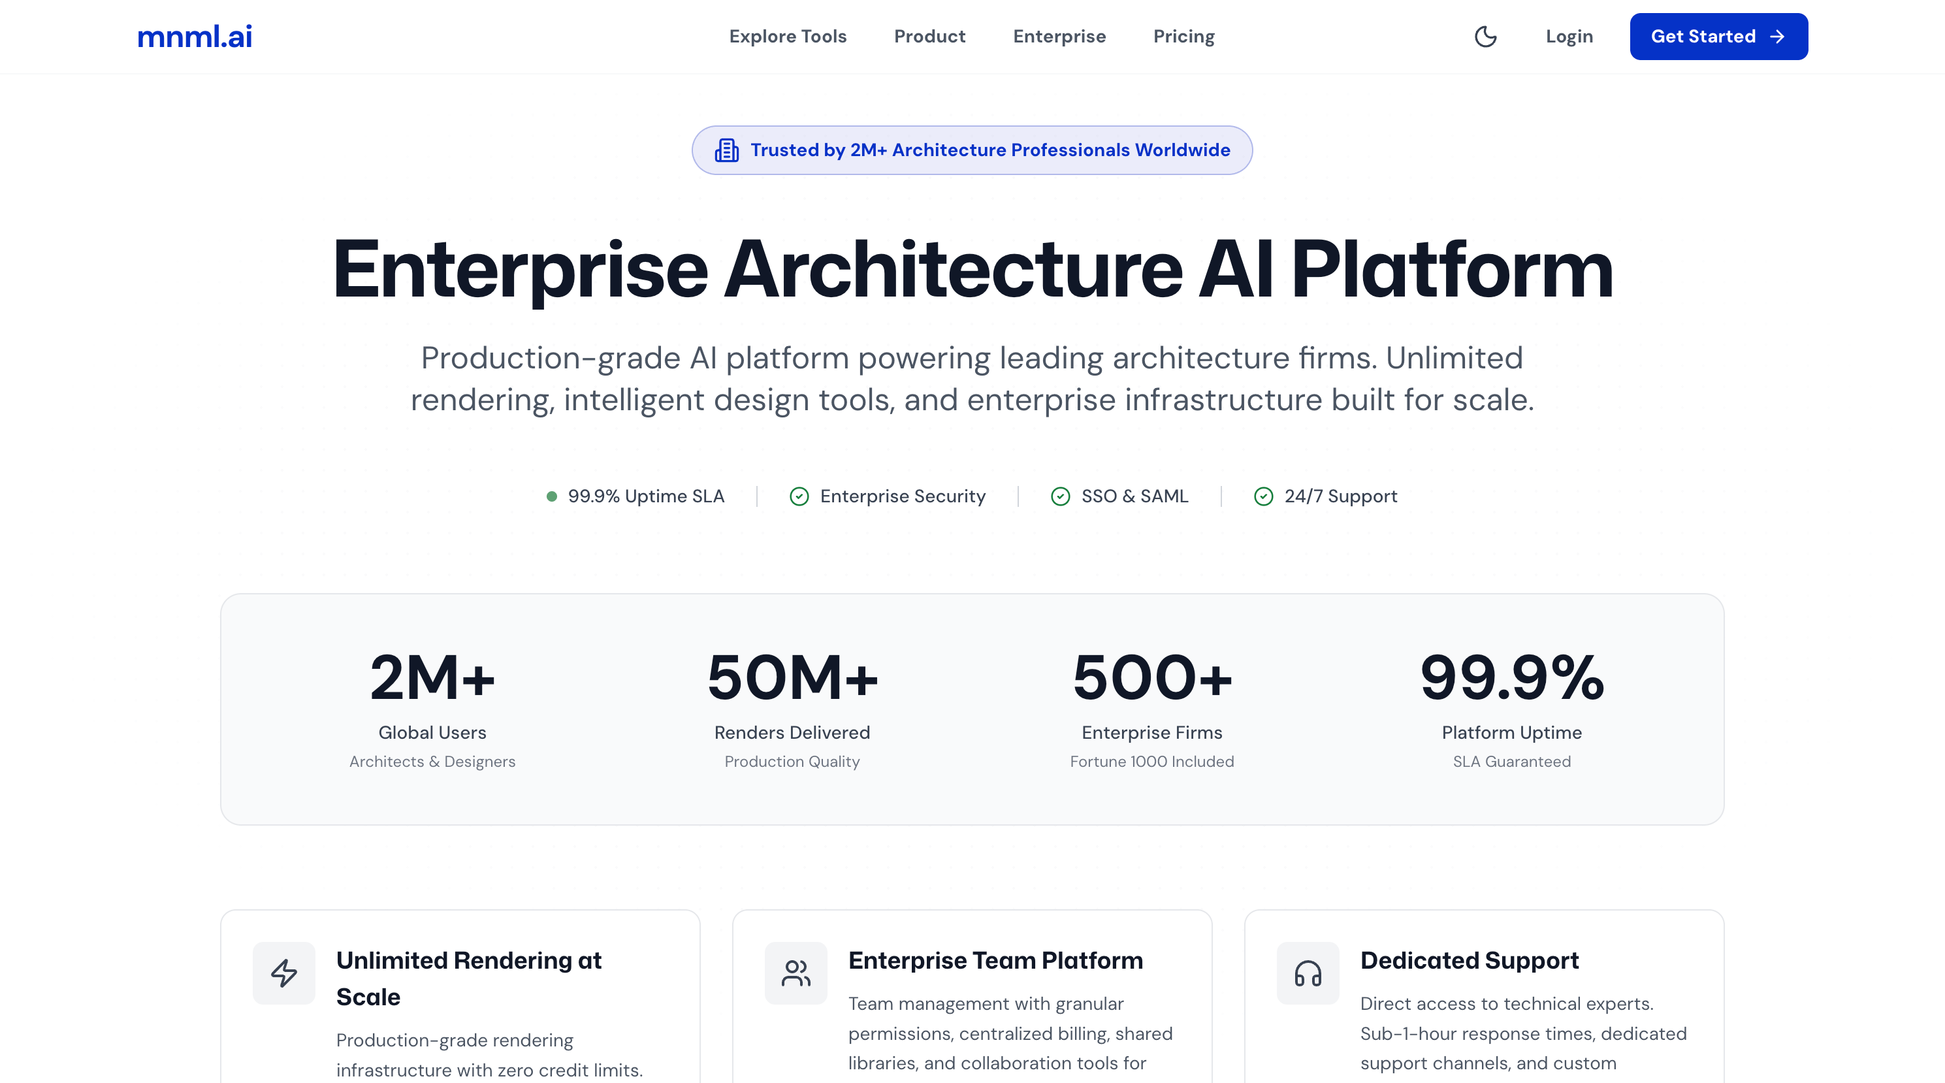
Task: Click the checkmark icon beside SSO & SAML
Action: 1060,496
